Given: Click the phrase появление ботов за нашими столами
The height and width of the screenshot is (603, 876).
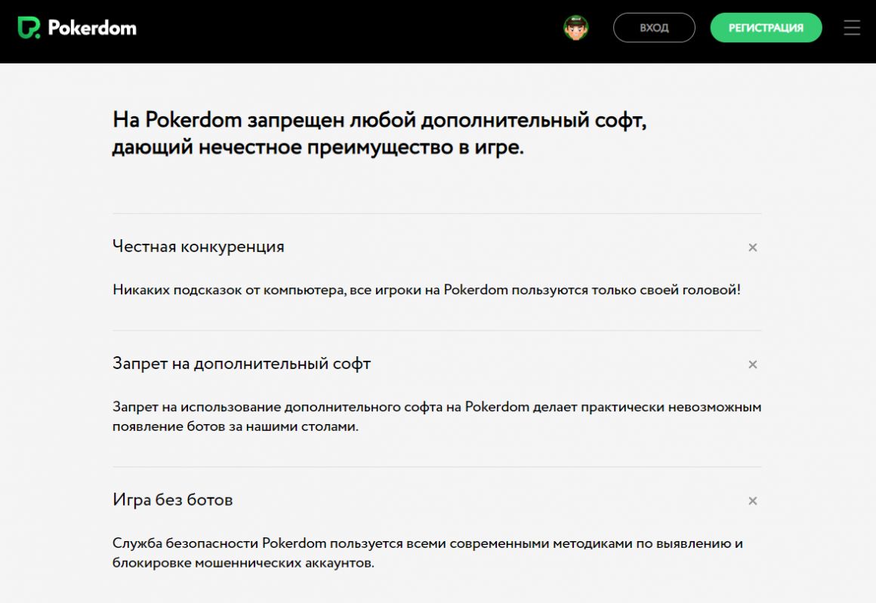Looking at the screenshot, I should 236,427.
